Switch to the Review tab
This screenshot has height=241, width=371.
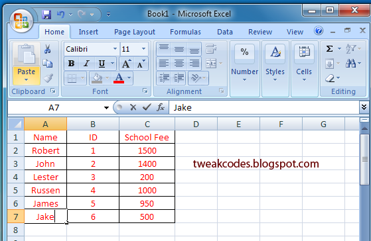tap(260, 32)
